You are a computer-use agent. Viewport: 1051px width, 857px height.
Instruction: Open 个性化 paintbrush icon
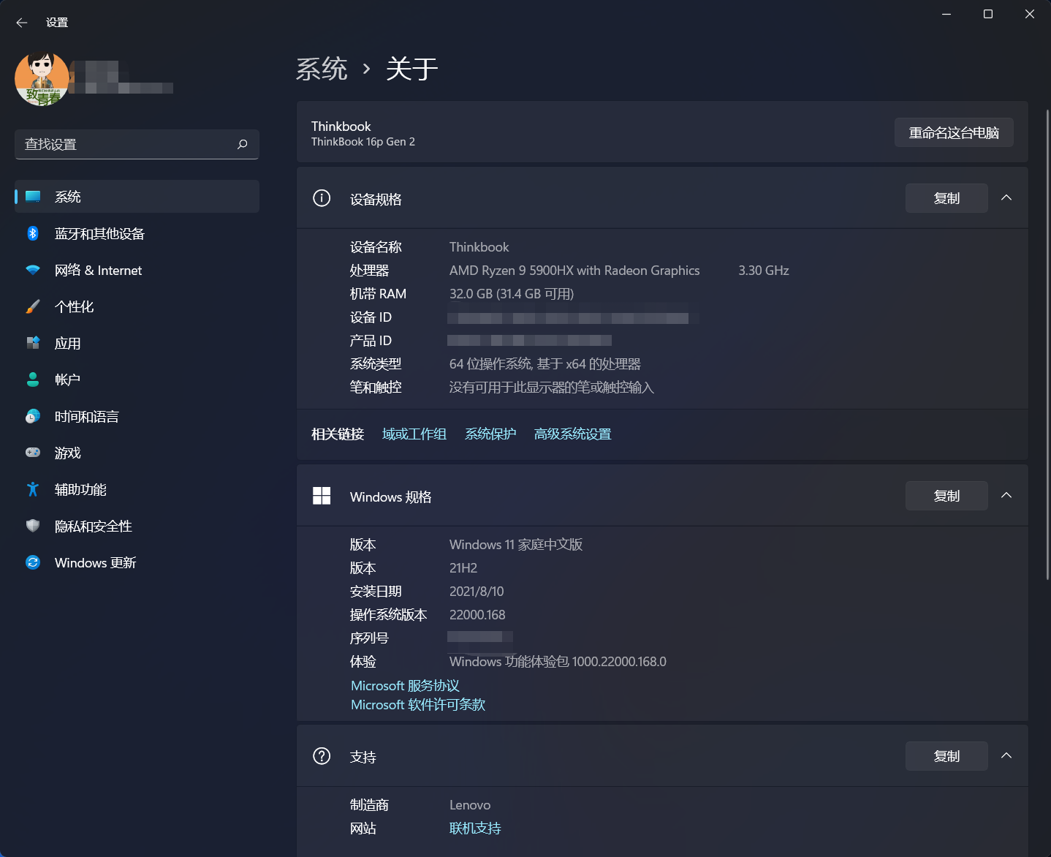click(33, 306)
